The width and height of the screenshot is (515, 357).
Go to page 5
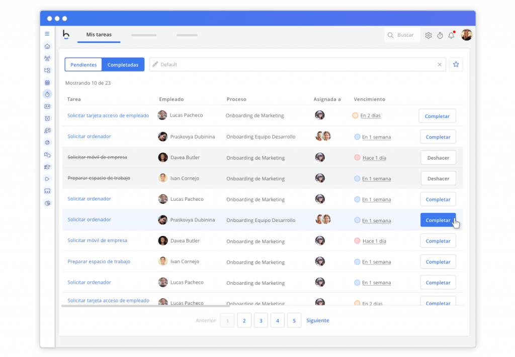tap(294, 321)
